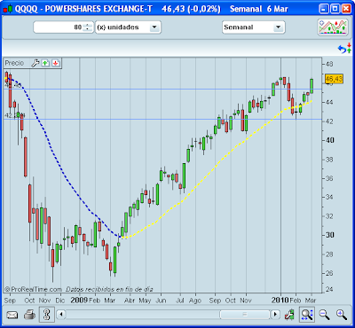355x328 pixels.
Task: Select the zoom area magnifier tool
Action: (307, 315)
